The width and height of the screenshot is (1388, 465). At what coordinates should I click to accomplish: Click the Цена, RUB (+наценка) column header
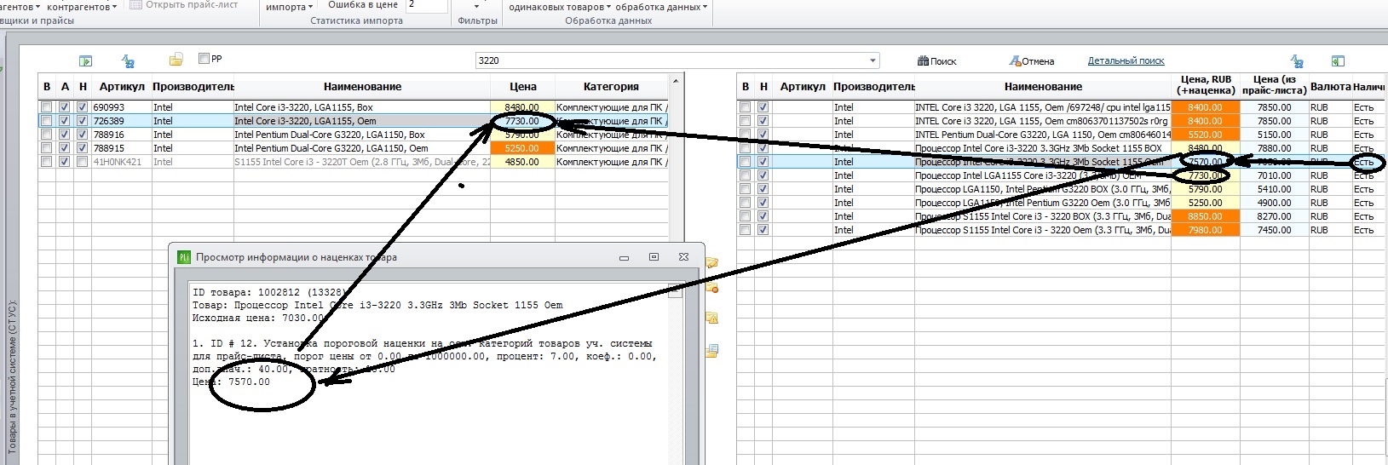pyautogui.click(x=1206, y=85)
